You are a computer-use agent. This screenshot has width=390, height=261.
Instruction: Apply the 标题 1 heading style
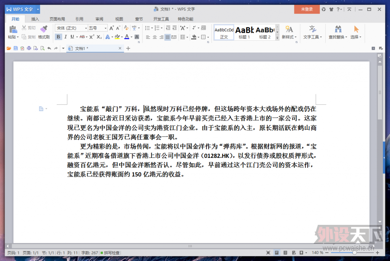244,32
